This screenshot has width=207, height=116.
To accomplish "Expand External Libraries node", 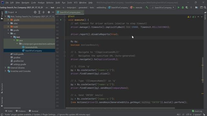I will coord(5,68).
